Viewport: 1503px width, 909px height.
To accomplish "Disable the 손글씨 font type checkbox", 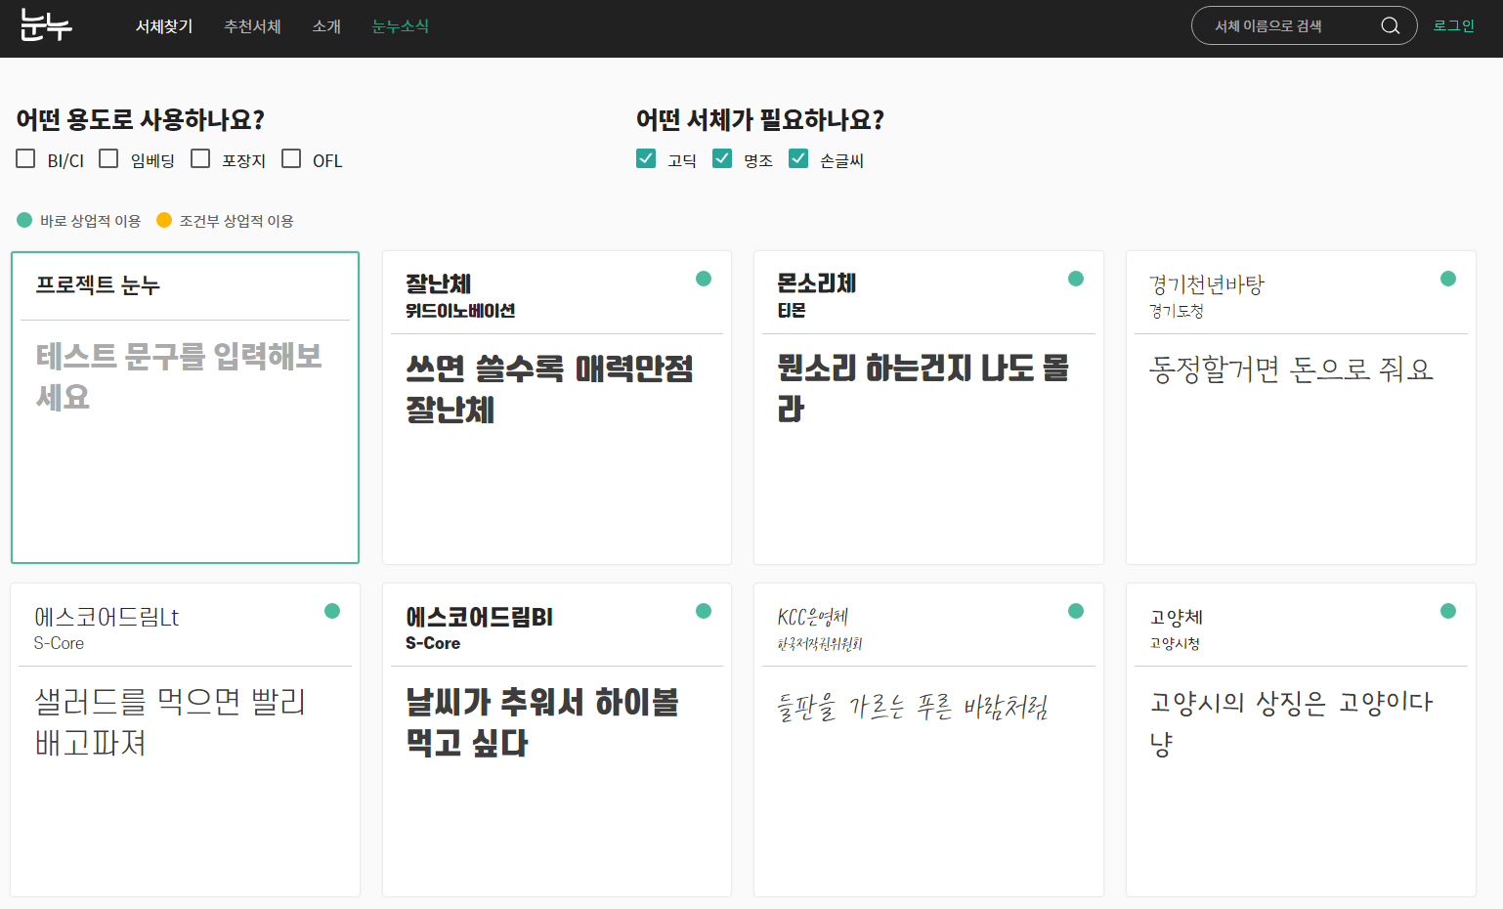I will point(798,158).
